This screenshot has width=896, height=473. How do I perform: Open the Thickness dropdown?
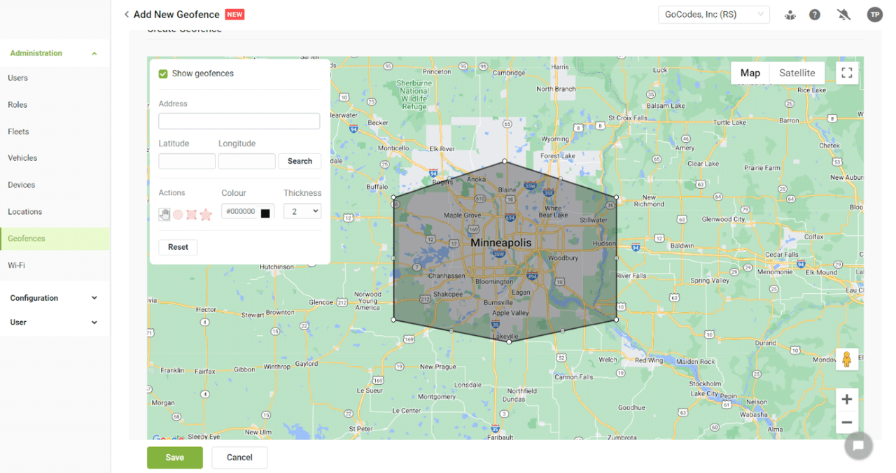[302, 211]
